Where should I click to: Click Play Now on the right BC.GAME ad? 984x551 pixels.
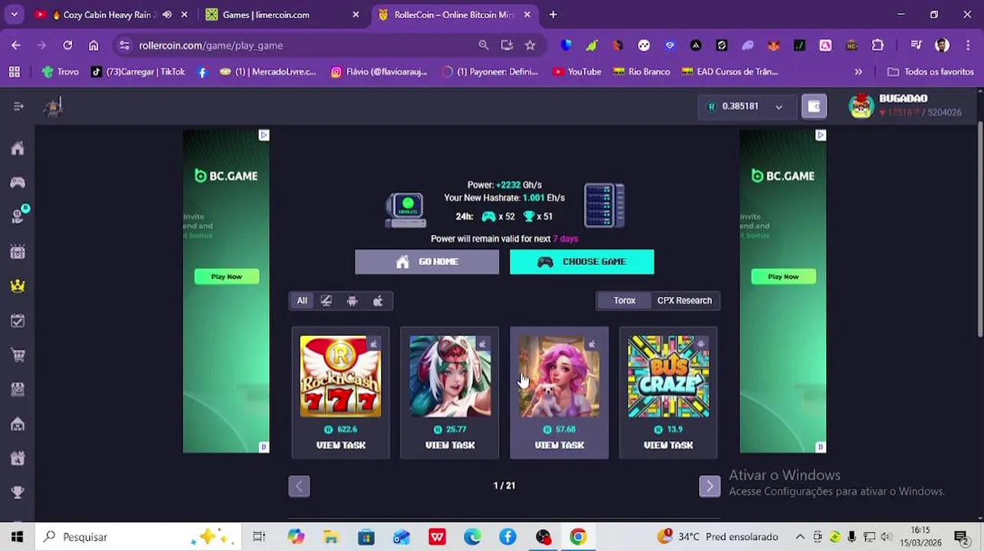tap(783, 276)
